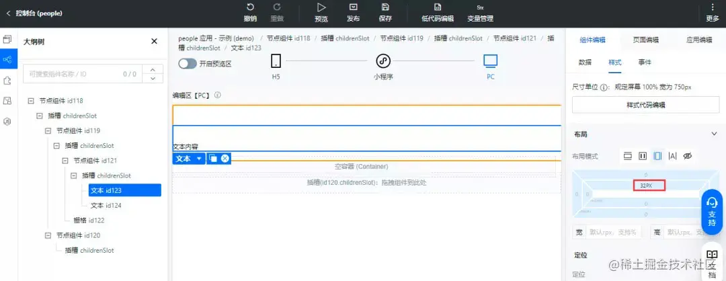Select inline-block layout mode icon
726x281 pixels.
click(x=643, y=156)
